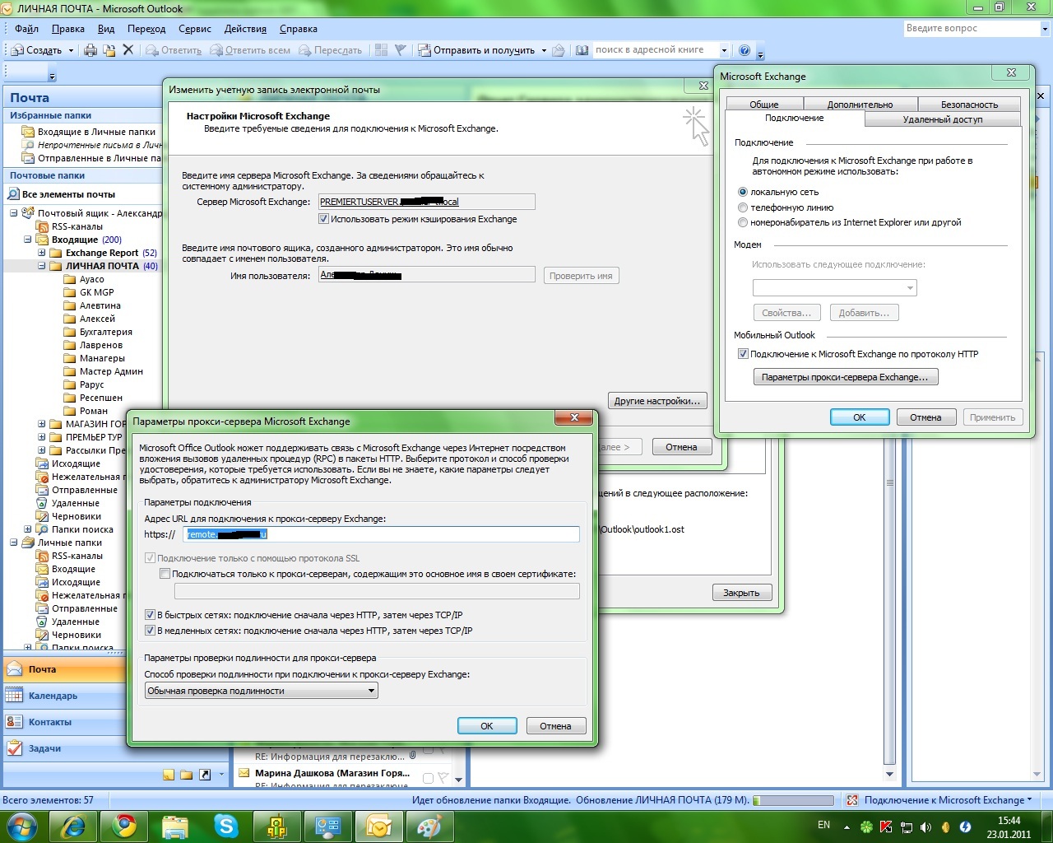1053x843 pixels.
Task: Click the Outlook icon on the taskbar
Action: coord(379,827)
